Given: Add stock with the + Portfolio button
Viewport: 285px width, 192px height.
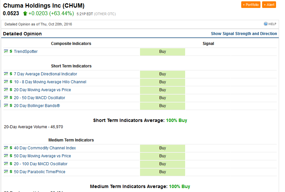Looking at the screenshot, I should click(x=250, y=5).
